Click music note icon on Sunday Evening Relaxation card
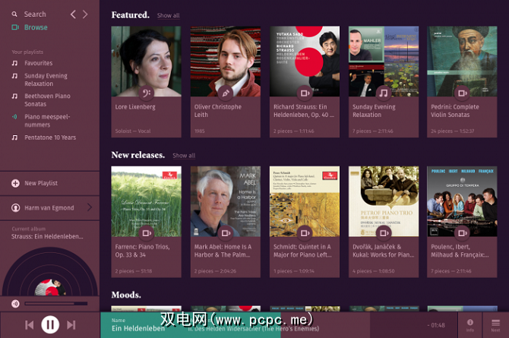 click(x=384, y=93)
